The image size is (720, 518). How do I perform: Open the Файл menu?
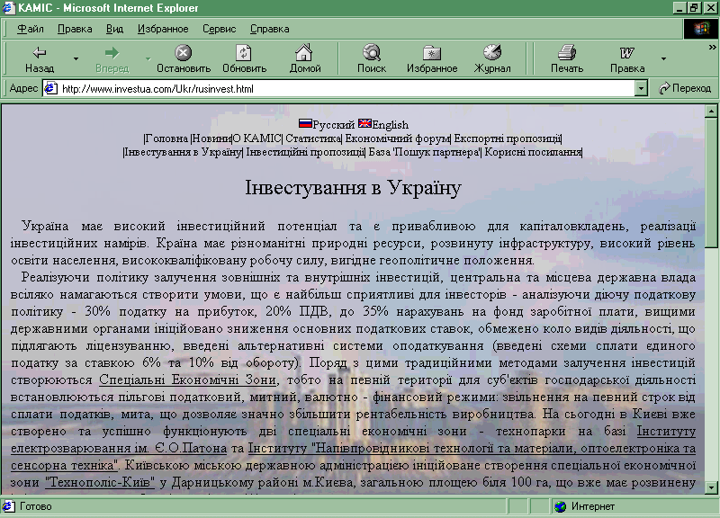pos(30,29)
